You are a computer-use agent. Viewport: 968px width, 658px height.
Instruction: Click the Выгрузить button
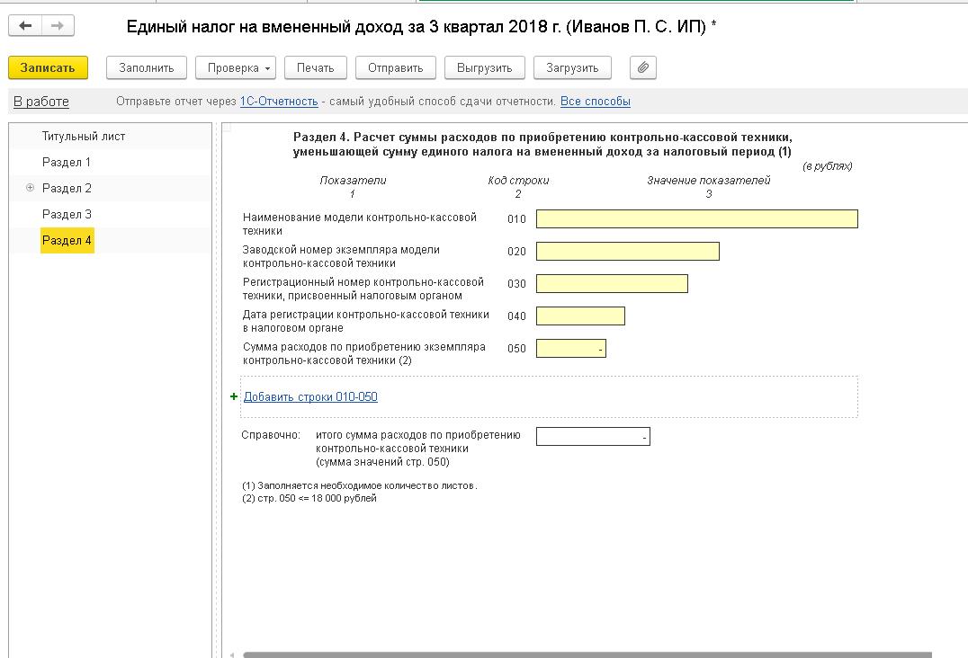tap(484, 68)
